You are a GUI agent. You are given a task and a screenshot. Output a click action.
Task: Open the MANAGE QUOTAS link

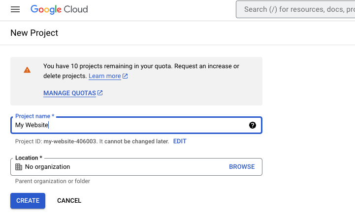coord(69,93)
